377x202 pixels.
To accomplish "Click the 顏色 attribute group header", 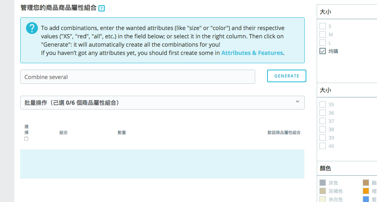I will coord(325,168).
